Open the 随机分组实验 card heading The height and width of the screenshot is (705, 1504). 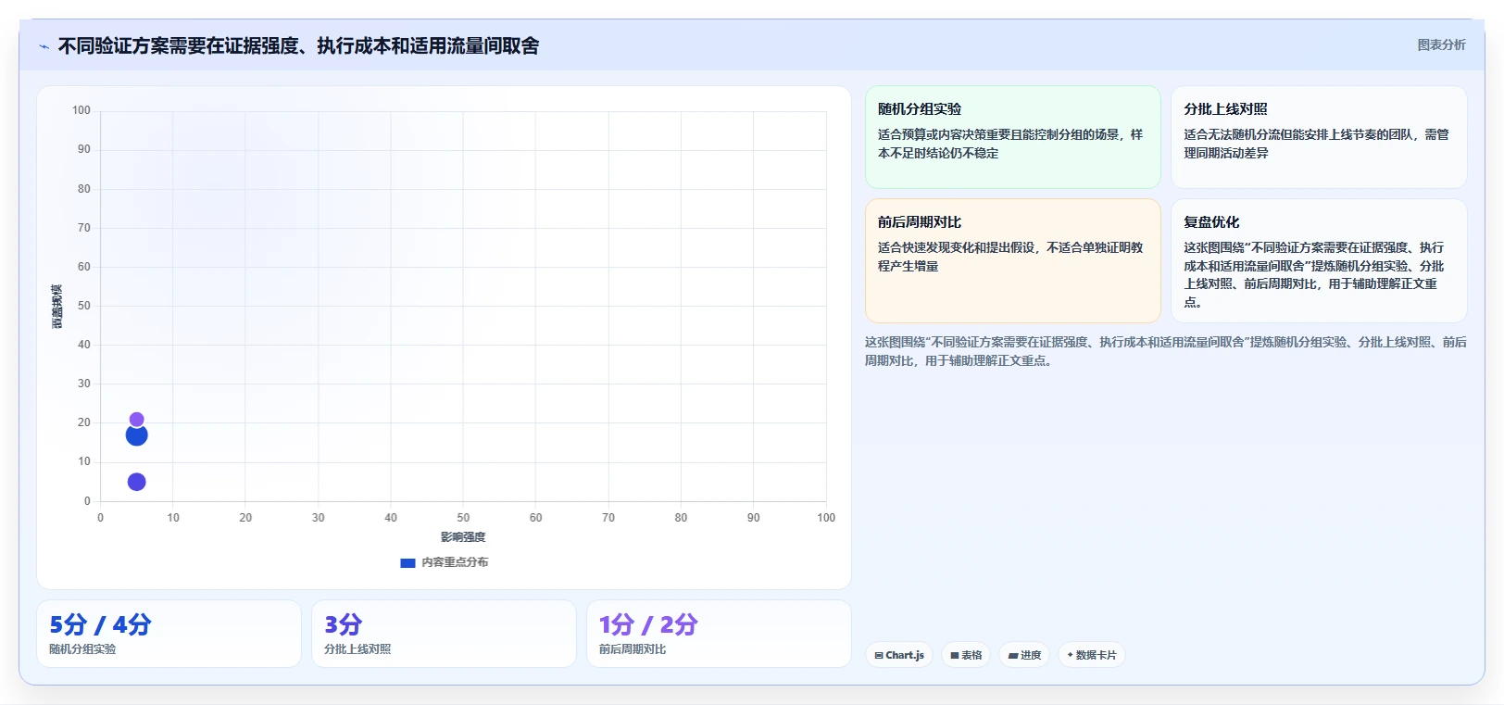click(920, 109)
